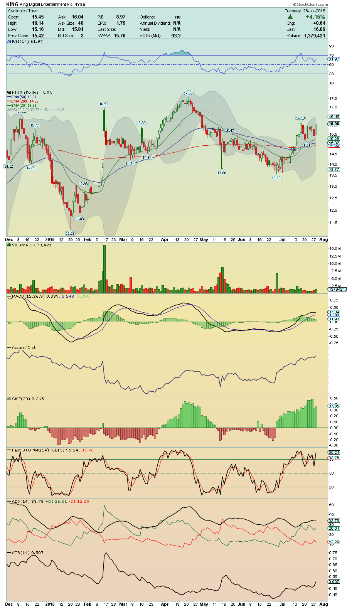Click the Options value no
The height and width of the screenshot is (608, 347).
pos(178,17)
